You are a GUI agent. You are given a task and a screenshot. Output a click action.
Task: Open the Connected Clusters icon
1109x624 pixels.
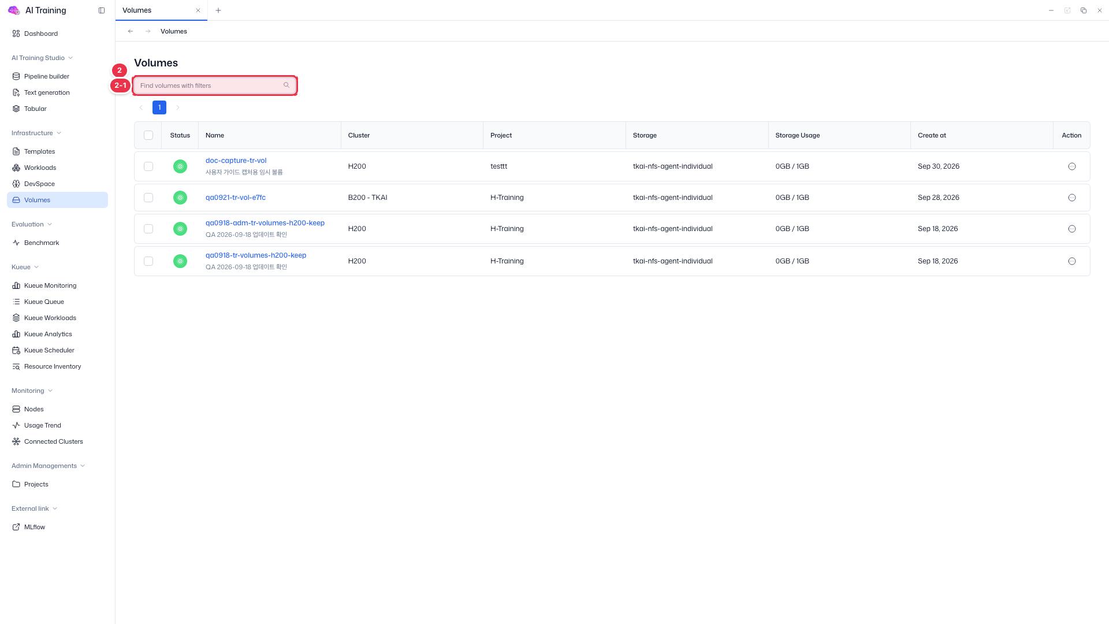[x=16, y=441]
